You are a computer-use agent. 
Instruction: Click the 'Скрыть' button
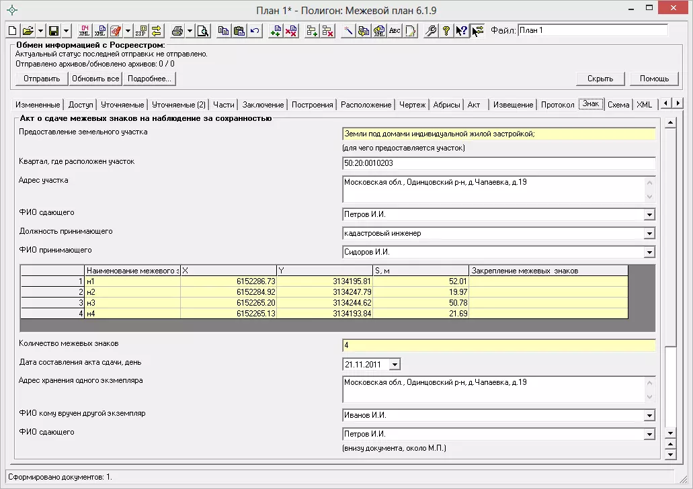(600, 79)
